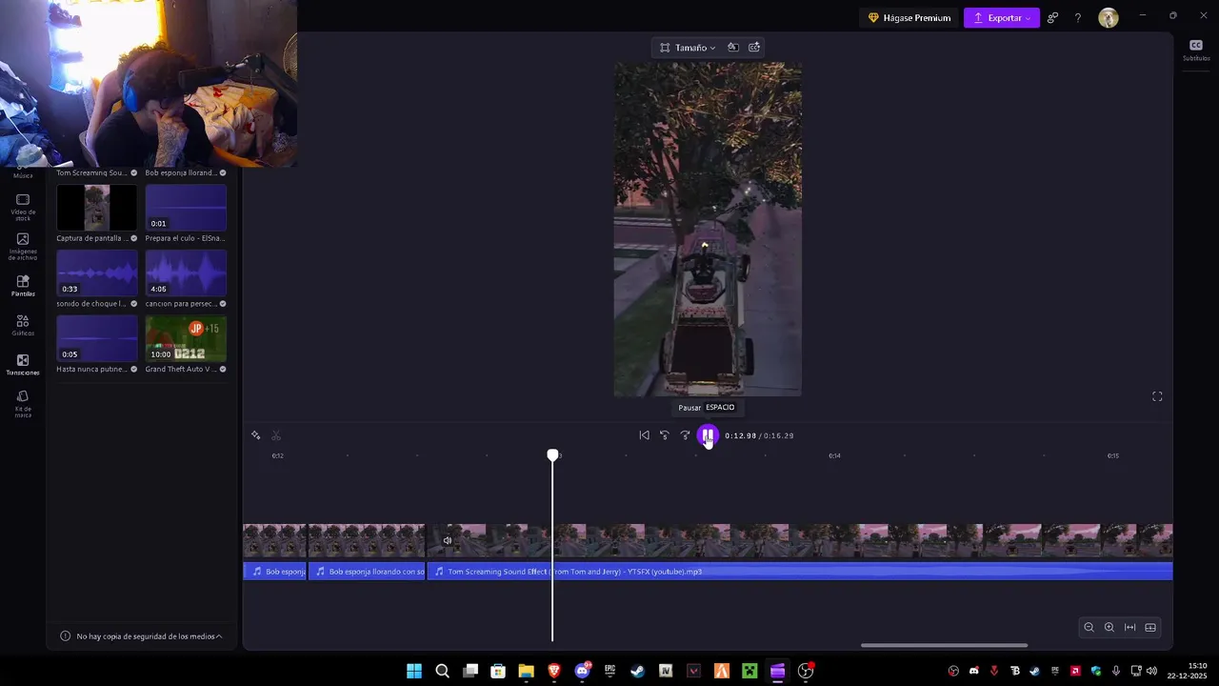Select the 'sonido de choque' audio thumbnail

pos(96,273)
